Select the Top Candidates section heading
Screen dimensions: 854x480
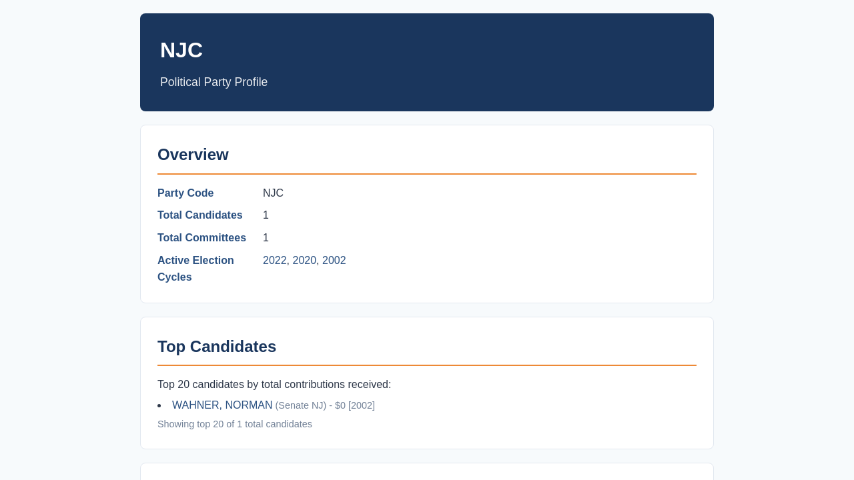[217, 347]
